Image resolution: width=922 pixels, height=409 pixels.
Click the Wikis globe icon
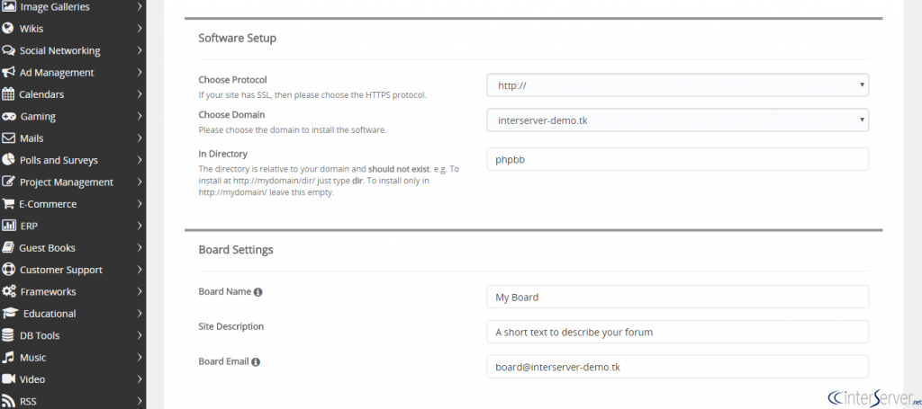[x=7, y=28]
